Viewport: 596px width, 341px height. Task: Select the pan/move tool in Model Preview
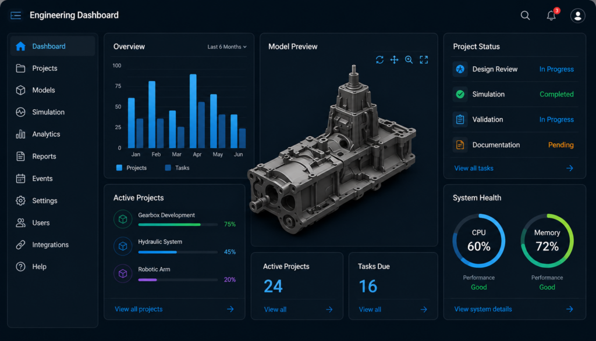pyautogui.click(x=394, y=60)
